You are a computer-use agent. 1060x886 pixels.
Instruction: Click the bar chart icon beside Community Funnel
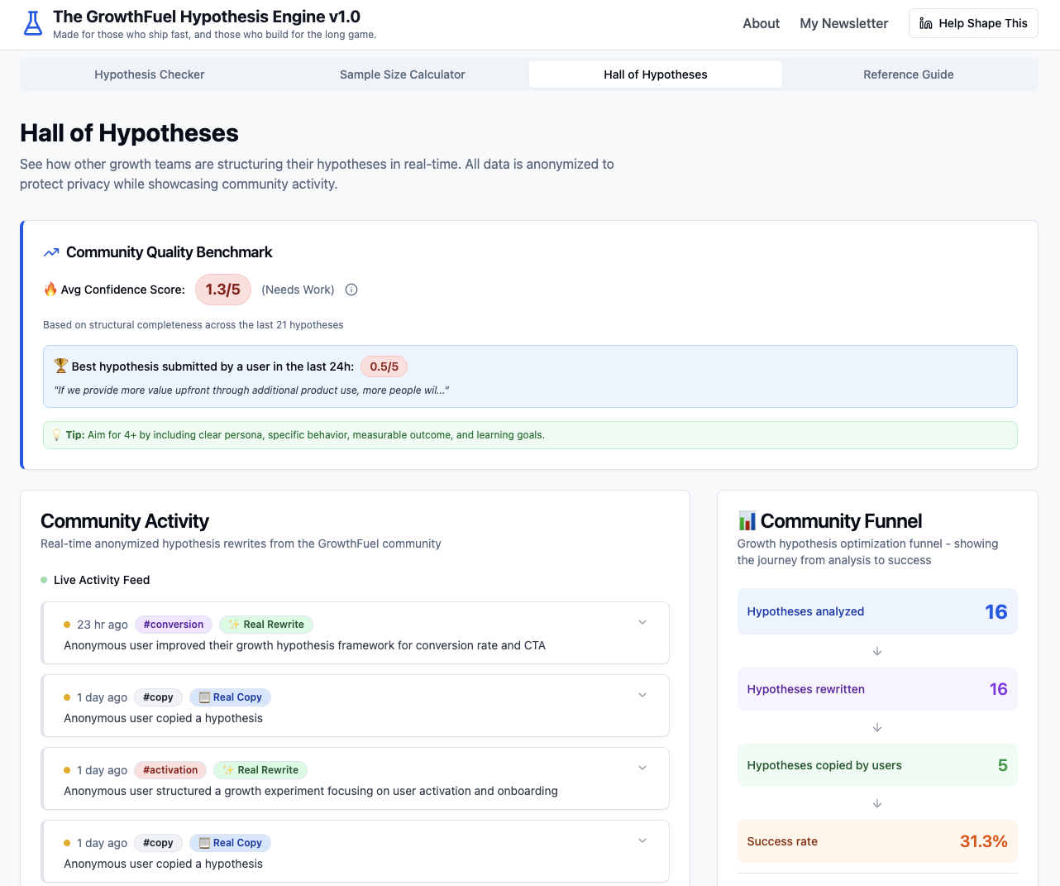[747, 521]
